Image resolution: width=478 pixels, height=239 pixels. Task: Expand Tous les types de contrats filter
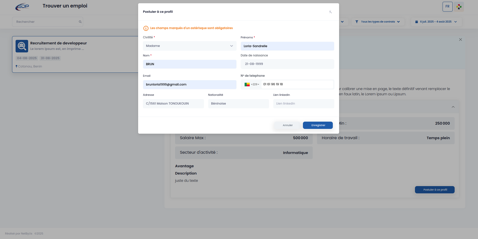pos(378,22)
